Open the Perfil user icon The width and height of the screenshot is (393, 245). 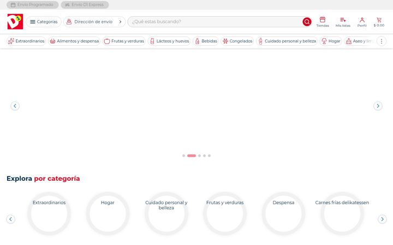click(x=362, y=20)
